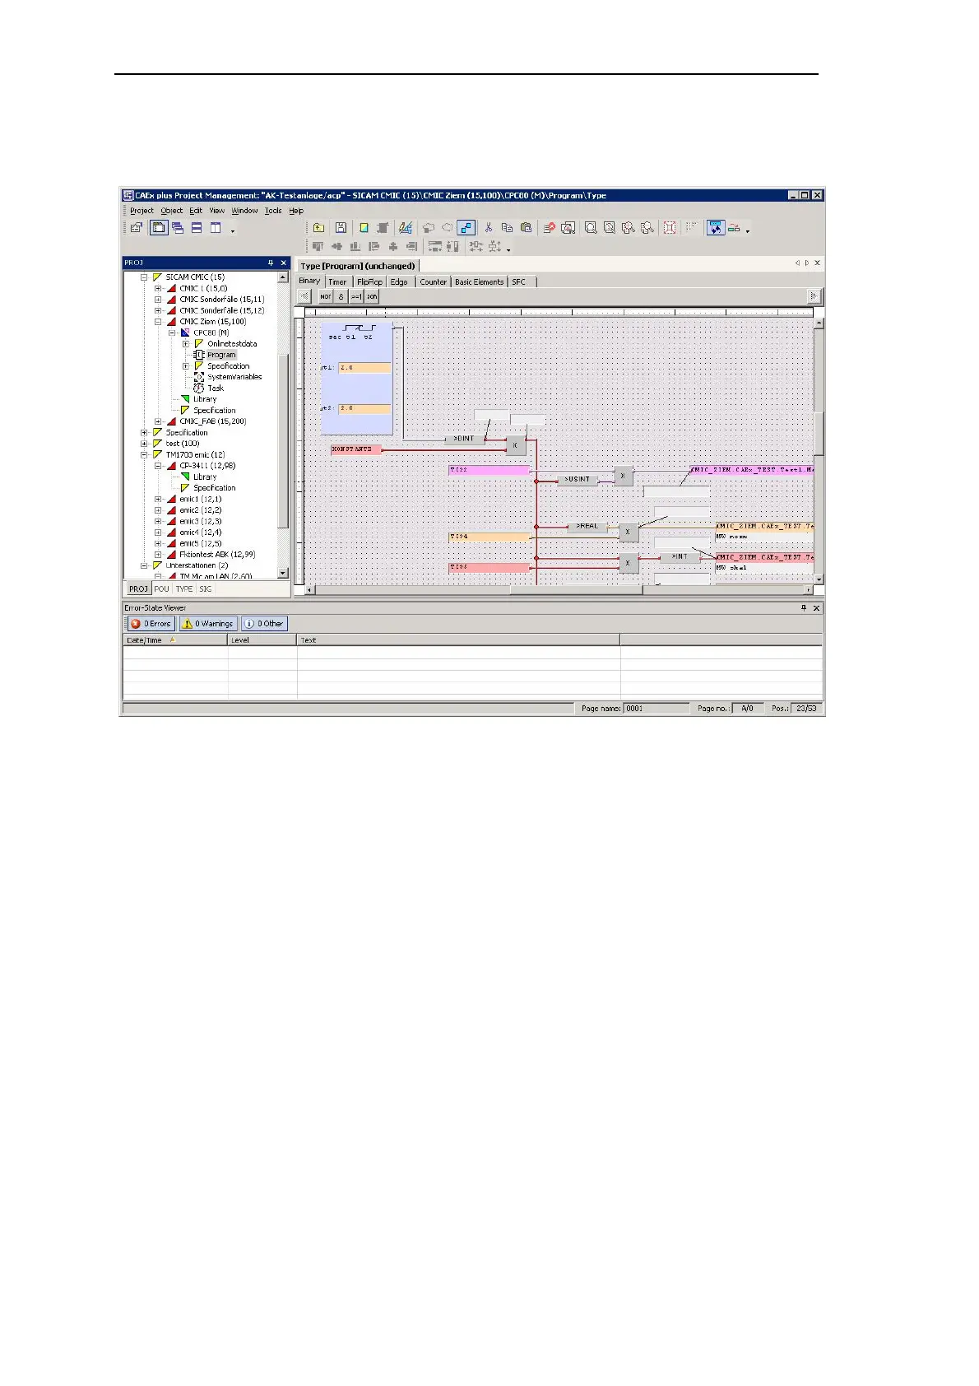The width and height of the screenshot is (979, 1386).
Task: Toggle the highlighted blue monitor view button
Action: [716, 228]
